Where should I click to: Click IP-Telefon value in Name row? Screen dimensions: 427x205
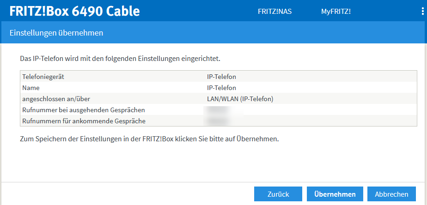[x=221, y=88]
